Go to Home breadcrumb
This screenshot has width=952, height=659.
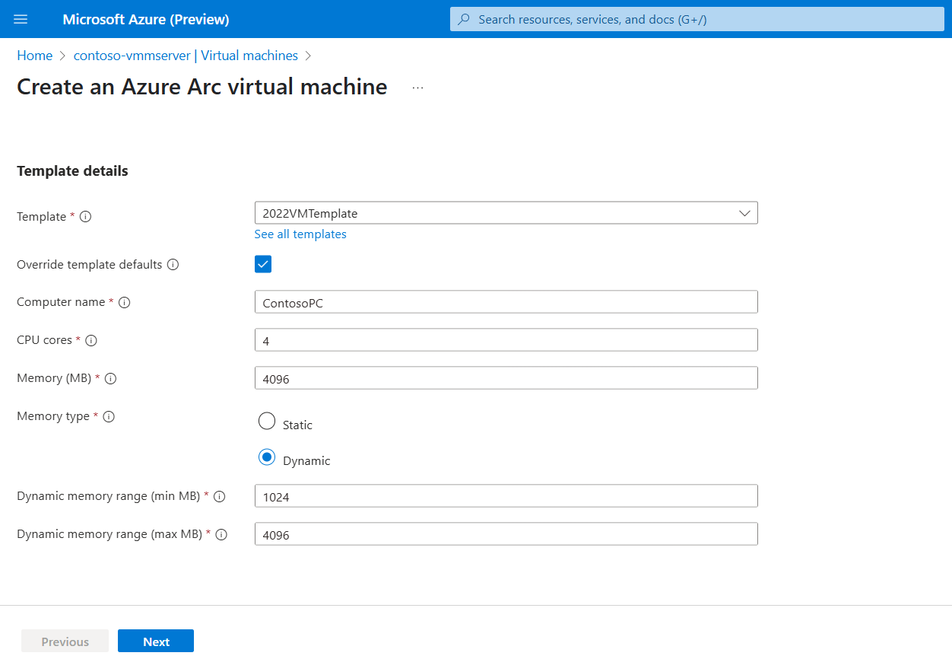[x=35, y=56]
